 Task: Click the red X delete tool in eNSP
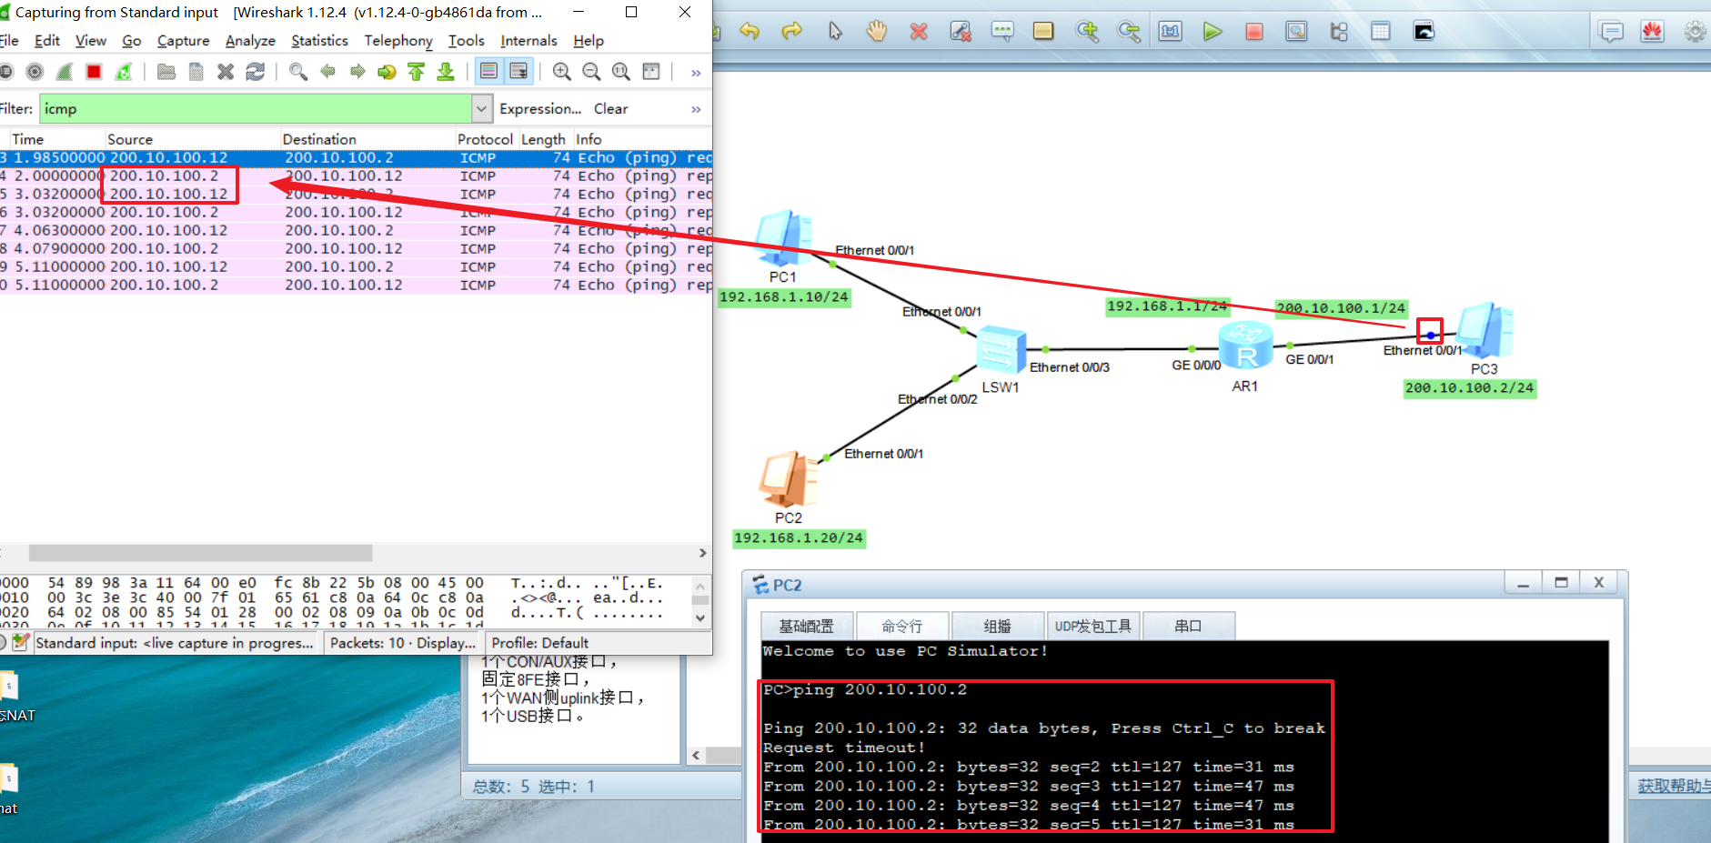click(x=919, y=31)
